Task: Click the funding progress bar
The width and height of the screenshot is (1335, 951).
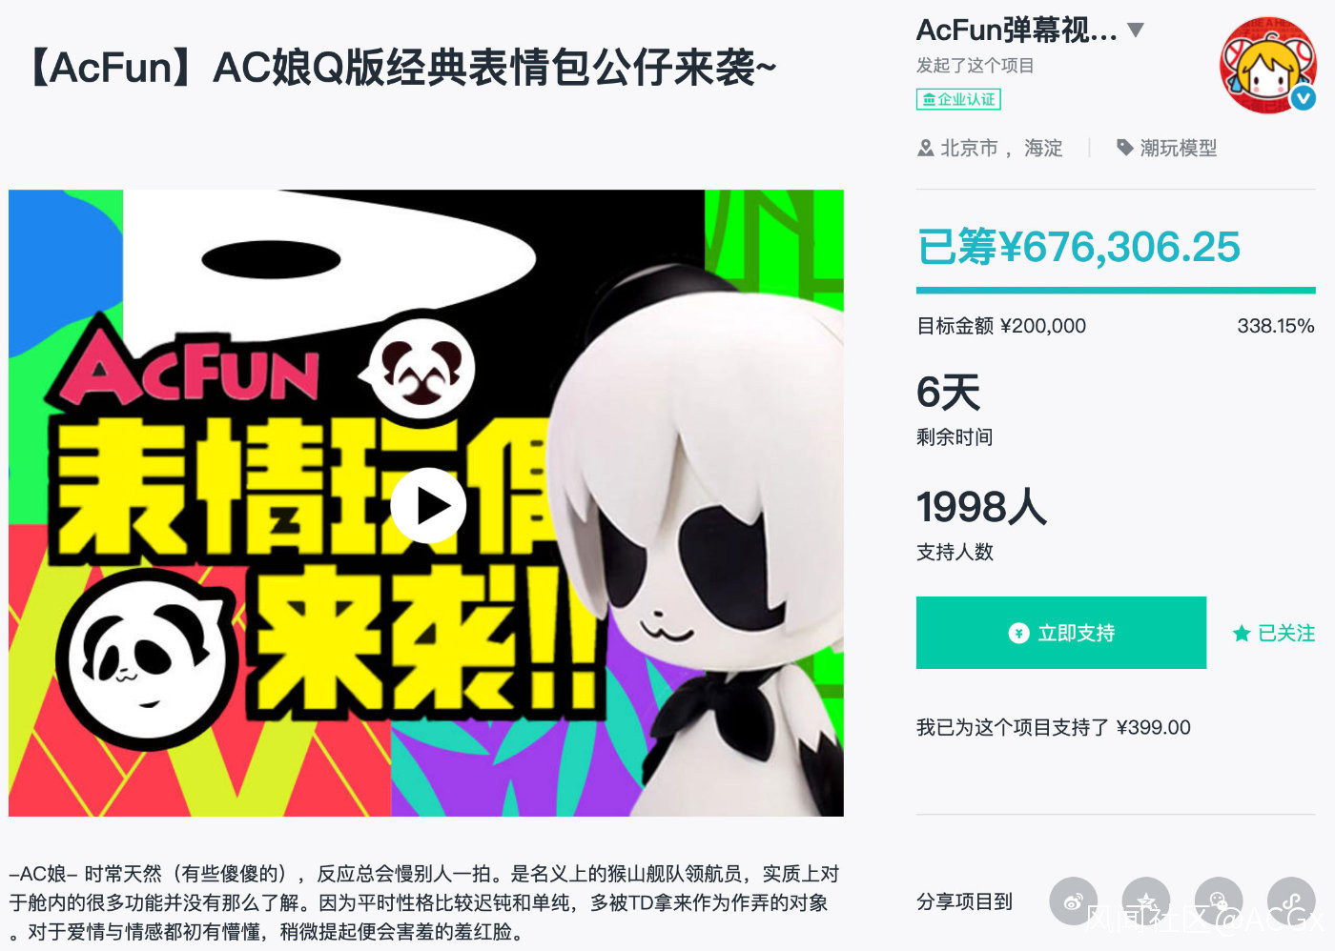Action: [x=1116, y=290]
